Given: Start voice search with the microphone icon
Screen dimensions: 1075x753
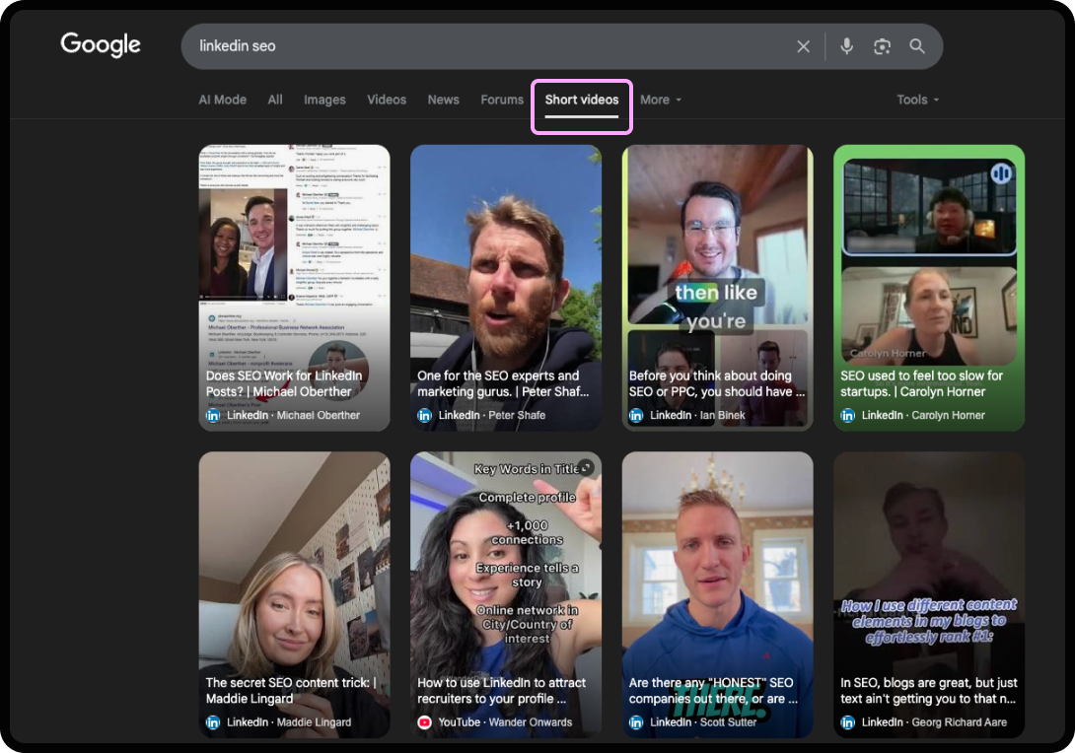Looking at the screenshot, I should (847, 46).
